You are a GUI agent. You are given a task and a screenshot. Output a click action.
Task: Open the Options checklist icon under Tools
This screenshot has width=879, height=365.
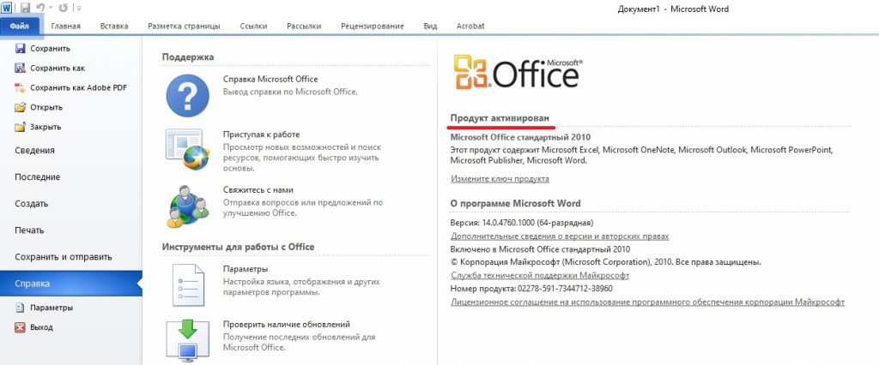(x=187, y=284)
